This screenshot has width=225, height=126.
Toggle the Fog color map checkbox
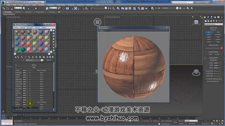point(30,100)
